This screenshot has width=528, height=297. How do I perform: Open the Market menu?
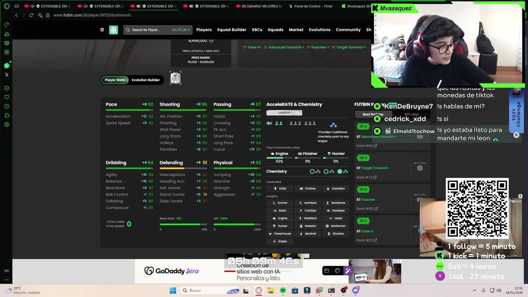[296, 30]
